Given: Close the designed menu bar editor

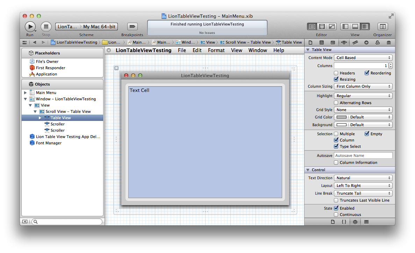Looking at the screenshot, I should point(108,50).
